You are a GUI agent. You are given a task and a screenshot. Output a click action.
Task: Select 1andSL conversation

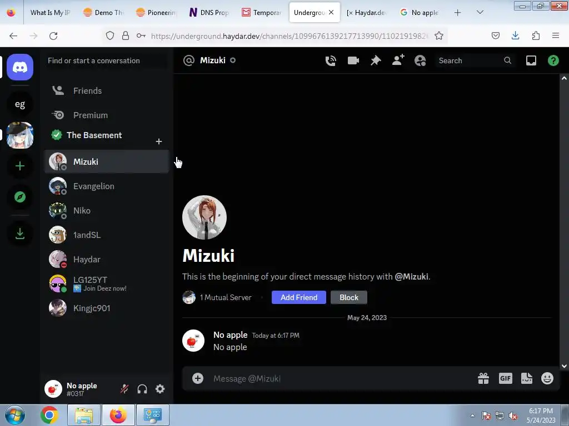(107, 235)
